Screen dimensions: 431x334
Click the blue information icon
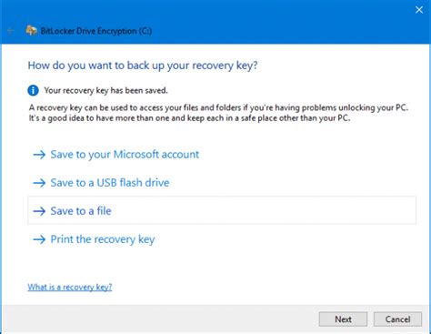click(33, 90)
